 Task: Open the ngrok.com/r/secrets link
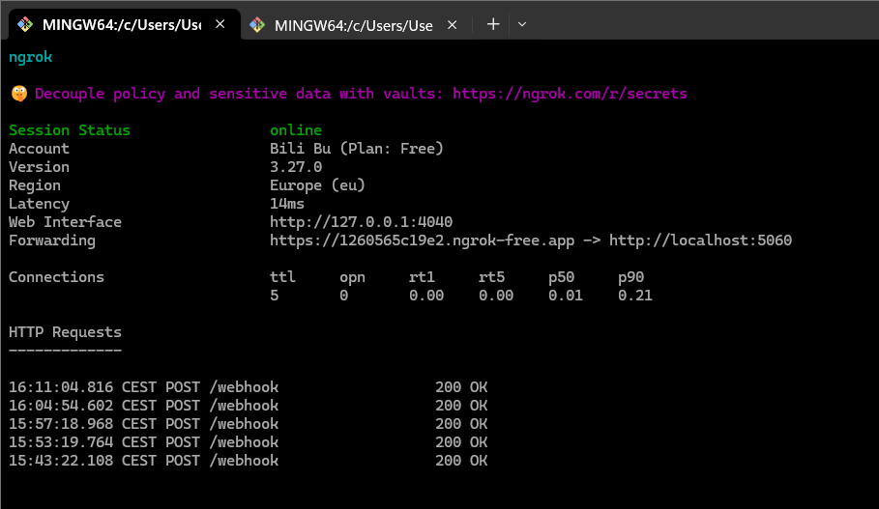[x=570, y=94]
